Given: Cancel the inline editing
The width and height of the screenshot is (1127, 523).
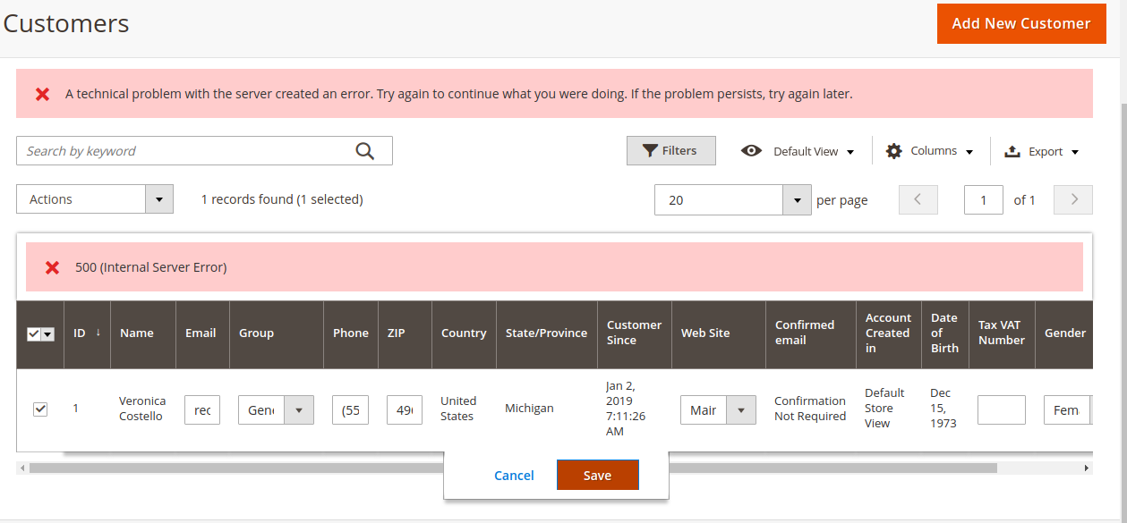Looking at the screenshot, I should coord(514,475).
